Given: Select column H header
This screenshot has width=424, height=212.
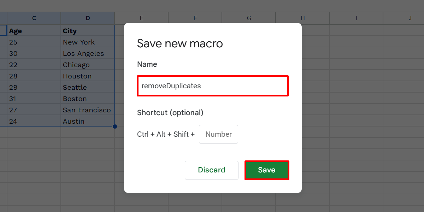Looking at the screenshot, I should (x=302, y=18).
